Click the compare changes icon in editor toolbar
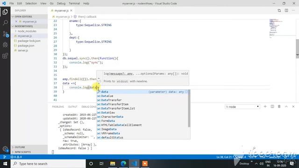Viewport: 299px width, 168px height. [279, 11]
